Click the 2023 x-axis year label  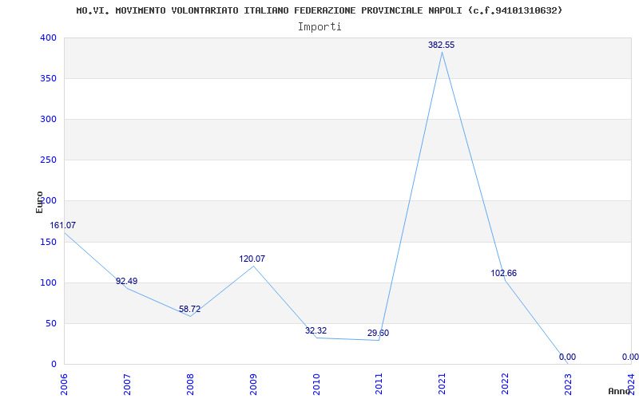(568, 383)
